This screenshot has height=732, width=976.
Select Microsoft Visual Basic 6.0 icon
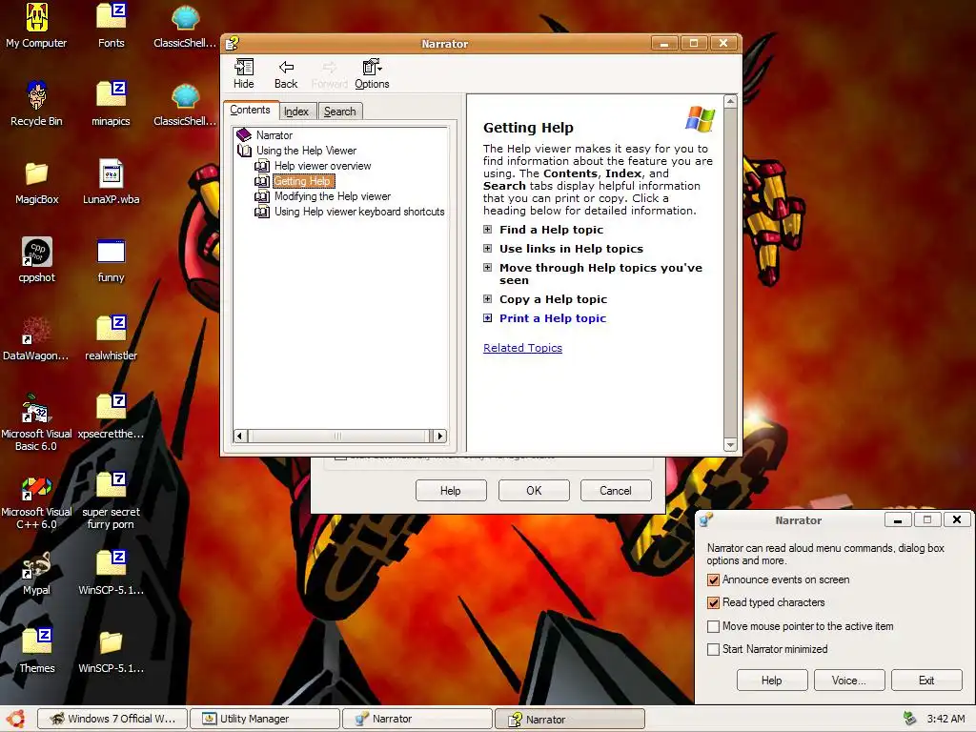[x=36, y=423]
